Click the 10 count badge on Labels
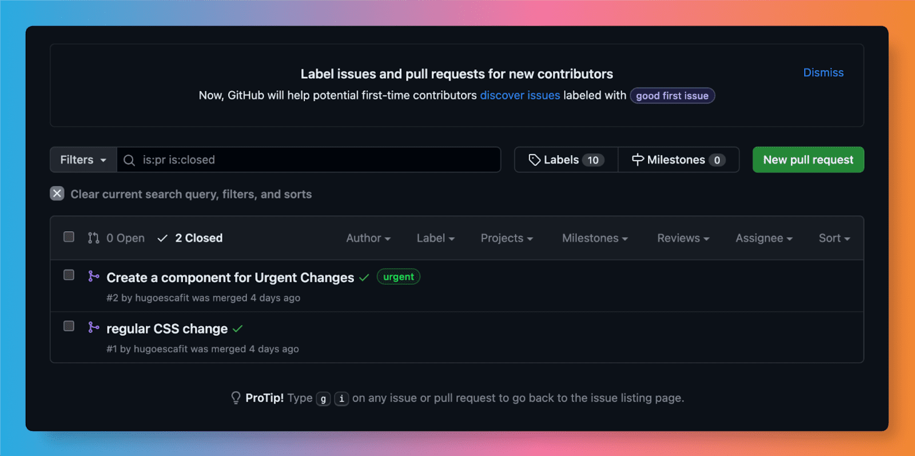Screen dimensions: 915x456 coord(593,160)
